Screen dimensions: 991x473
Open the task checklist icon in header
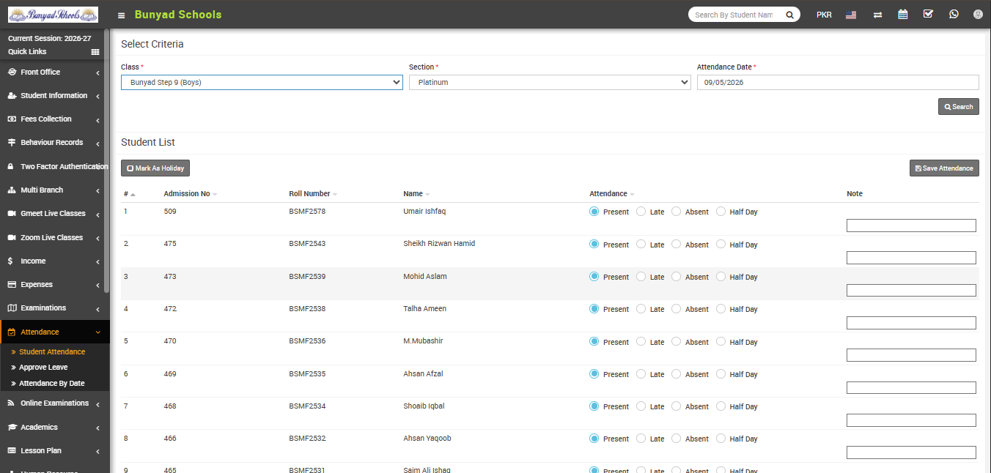point(928,14)
